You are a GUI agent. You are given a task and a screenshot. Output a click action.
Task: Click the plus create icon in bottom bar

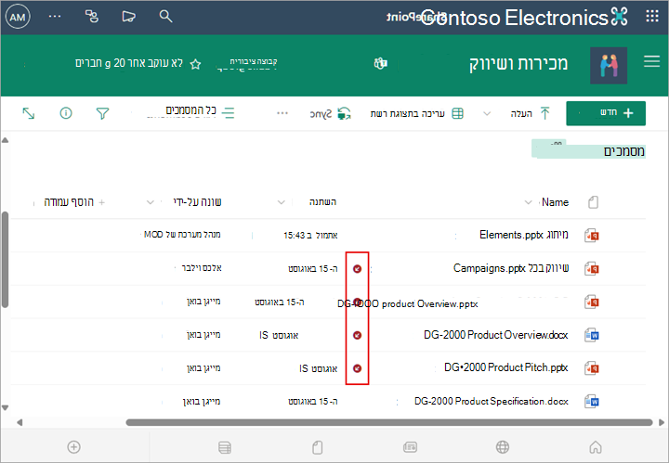click(73, 447)
